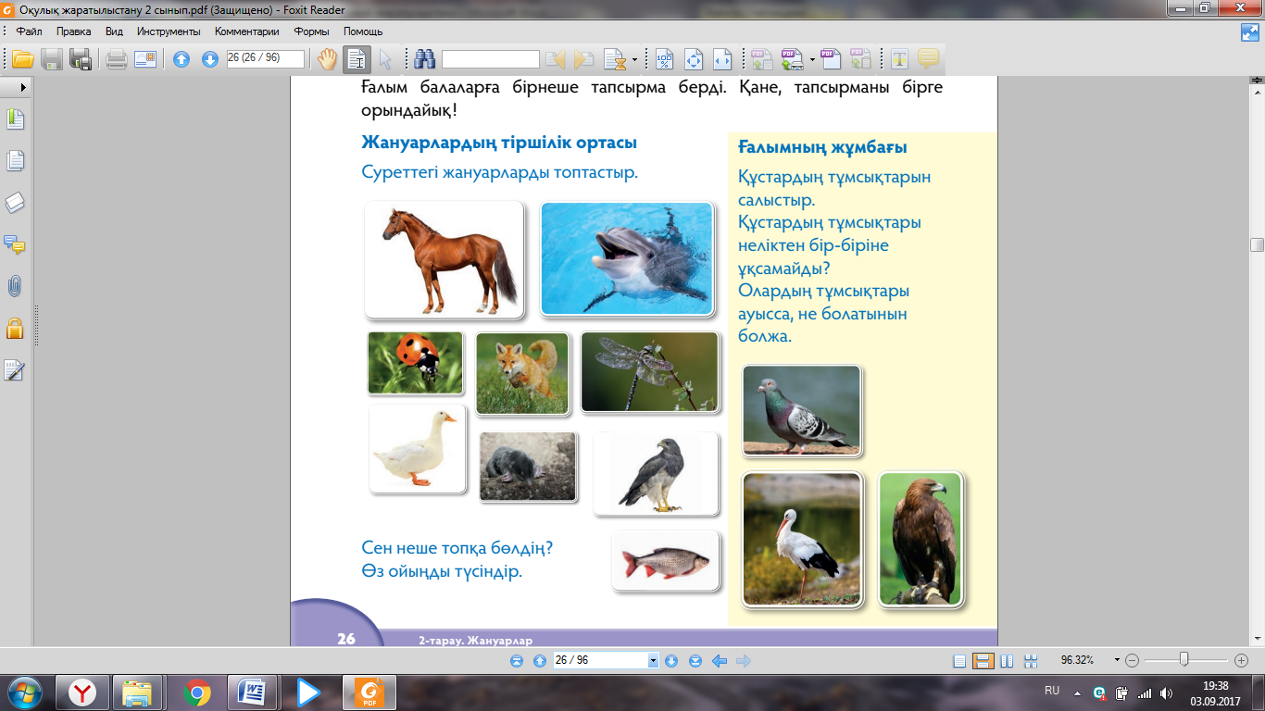
Task: Click the Save As double-floppy icon
Action: point(81,59)
